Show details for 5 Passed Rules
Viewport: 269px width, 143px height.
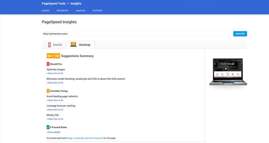[x=54, y=132]
